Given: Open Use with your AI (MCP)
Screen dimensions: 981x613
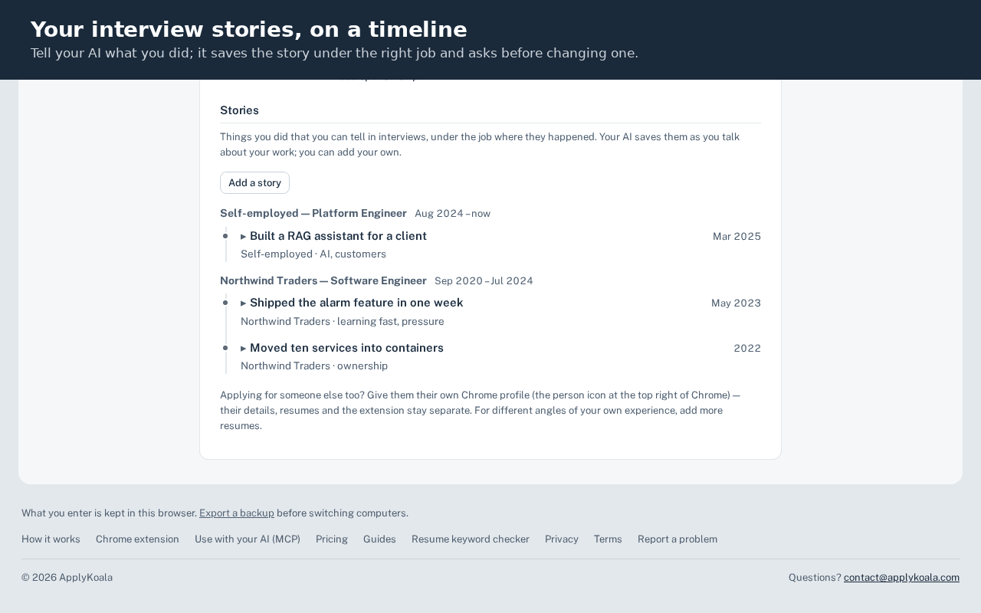Looking at the screenshot, I should click(248, 539).
